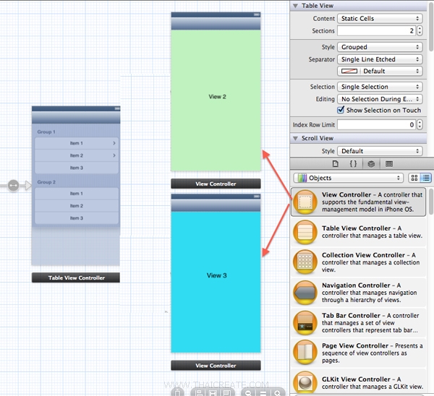This screenshot has height=396, width=434.
Task: Select the Table View Controller library object
Action: [x=358, y=232]
